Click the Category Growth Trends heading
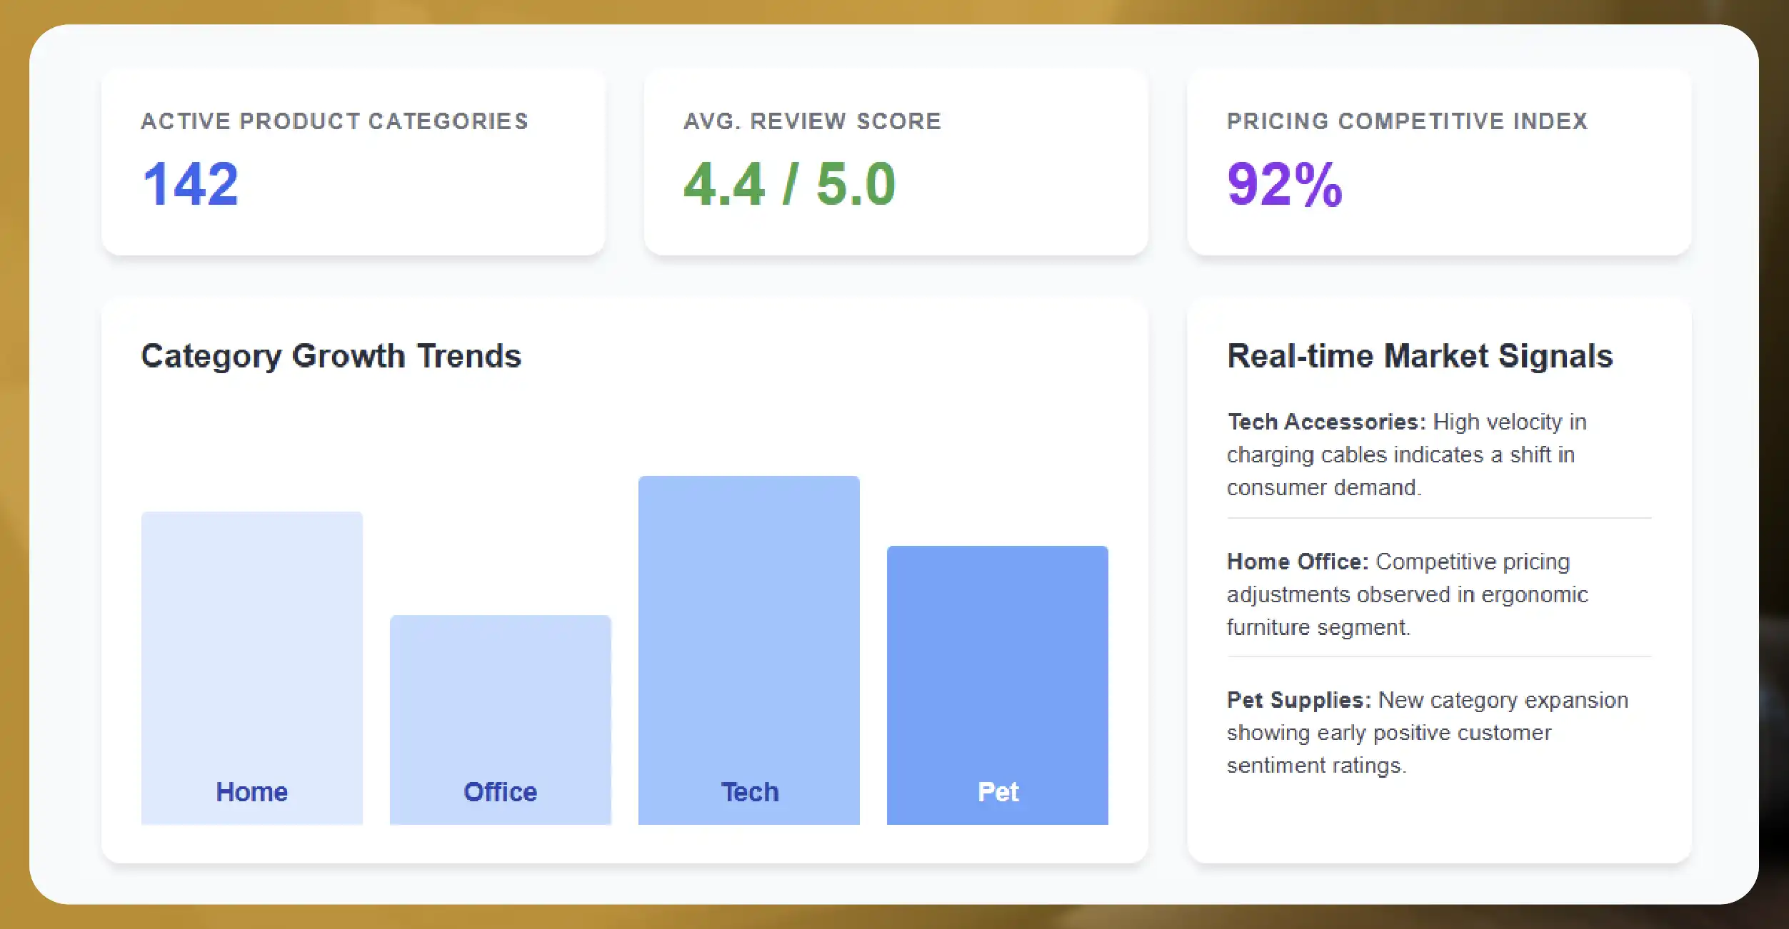Image resolution: width=1789 pixels, height=929 pixels. pos(331,356)
